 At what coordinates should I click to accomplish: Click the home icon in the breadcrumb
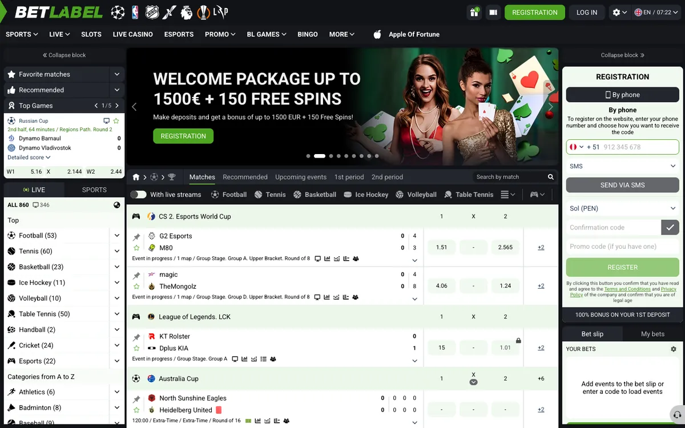136,177
